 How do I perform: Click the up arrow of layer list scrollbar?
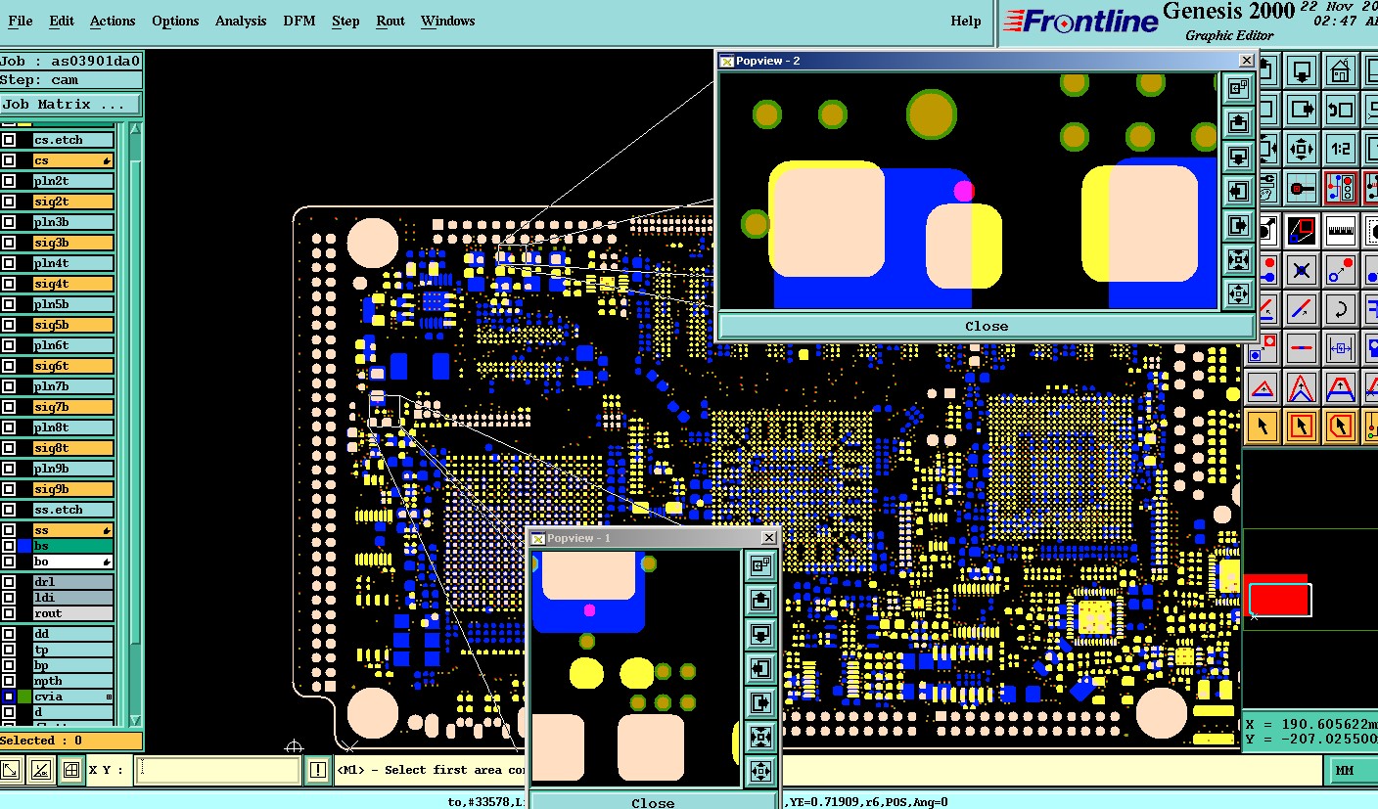pos(135,128)
